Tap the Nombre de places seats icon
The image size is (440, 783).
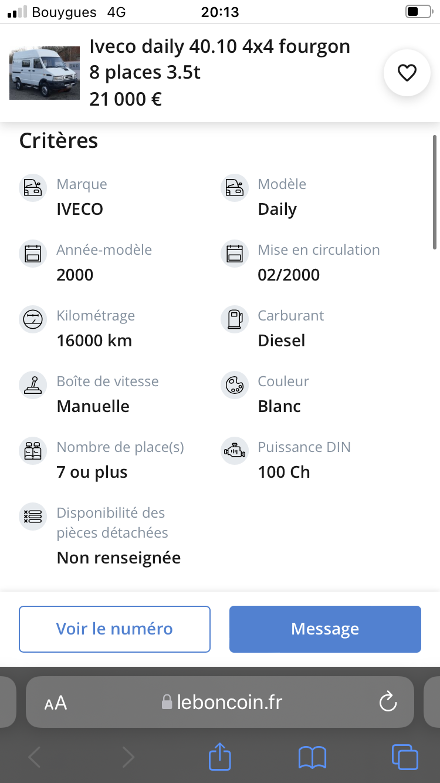(x=33, y=451)
